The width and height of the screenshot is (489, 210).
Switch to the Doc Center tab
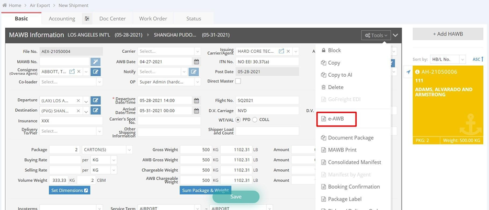click(x=112, y=18)
